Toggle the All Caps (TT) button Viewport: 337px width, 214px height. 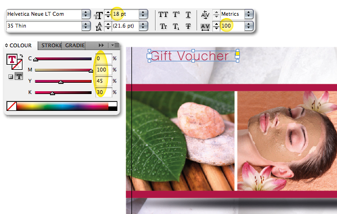pos(163,15)
